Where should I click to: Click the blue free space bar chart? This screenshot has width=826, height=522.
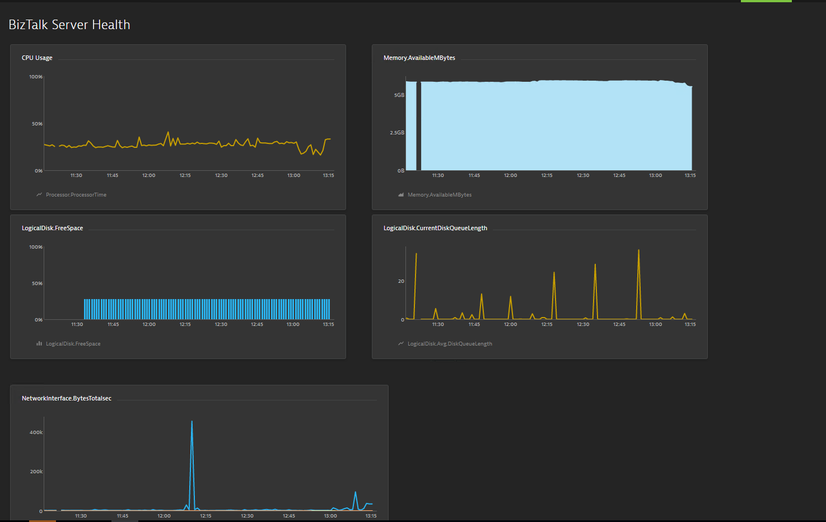(x=207, y=309)
